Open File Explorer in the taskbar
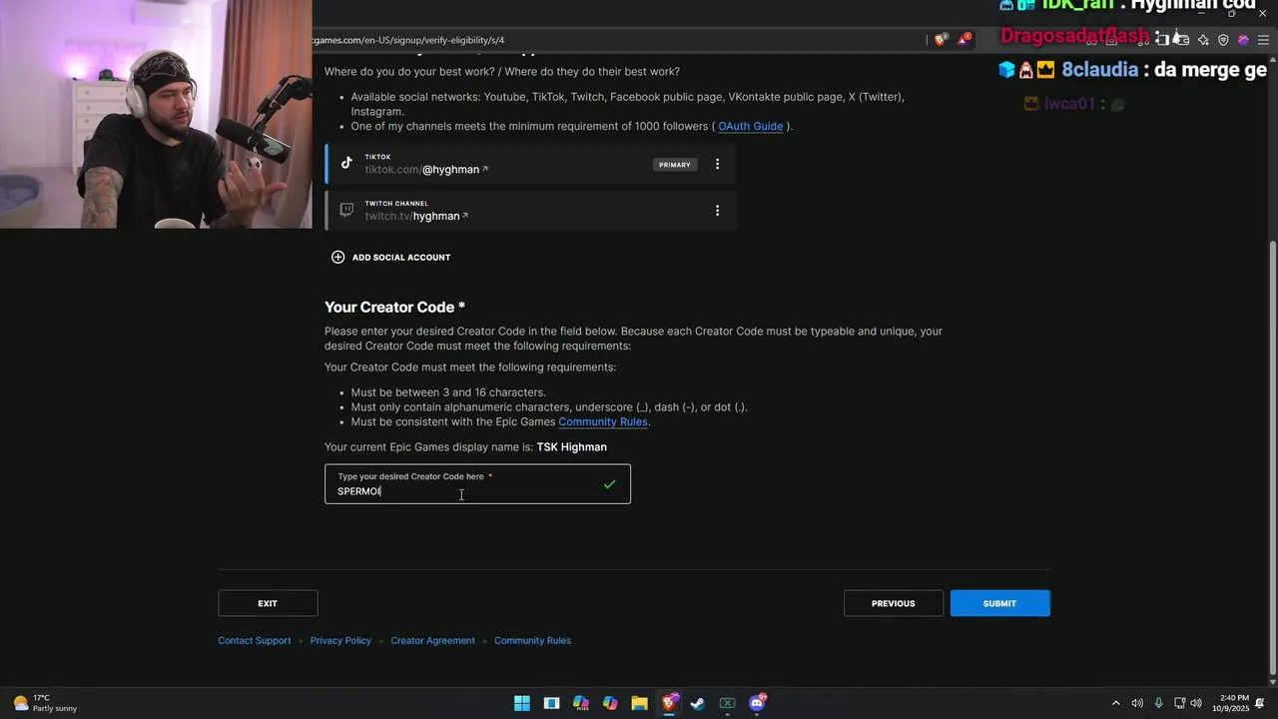Image resolution: width=1278 pixels, height=719 pixels. coord(639,703)
